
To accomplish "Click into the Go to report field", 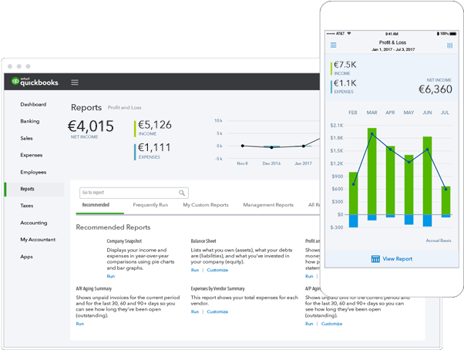I will [134, 193].
